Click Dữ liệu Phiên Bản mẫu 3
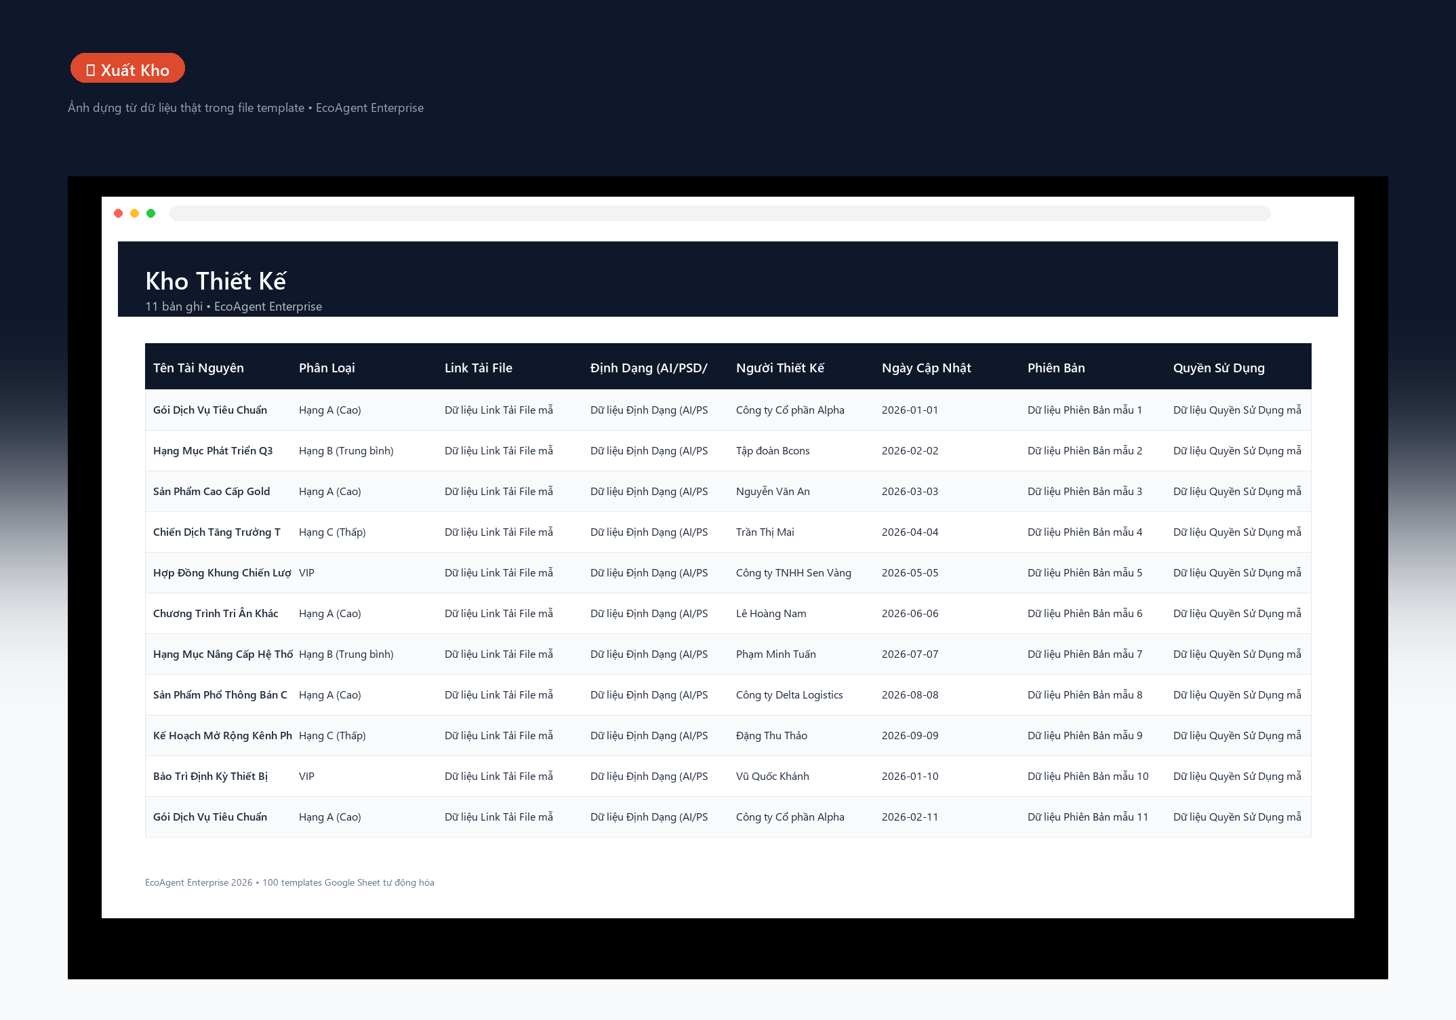1456x1020 pixels. coord(1085,492)
